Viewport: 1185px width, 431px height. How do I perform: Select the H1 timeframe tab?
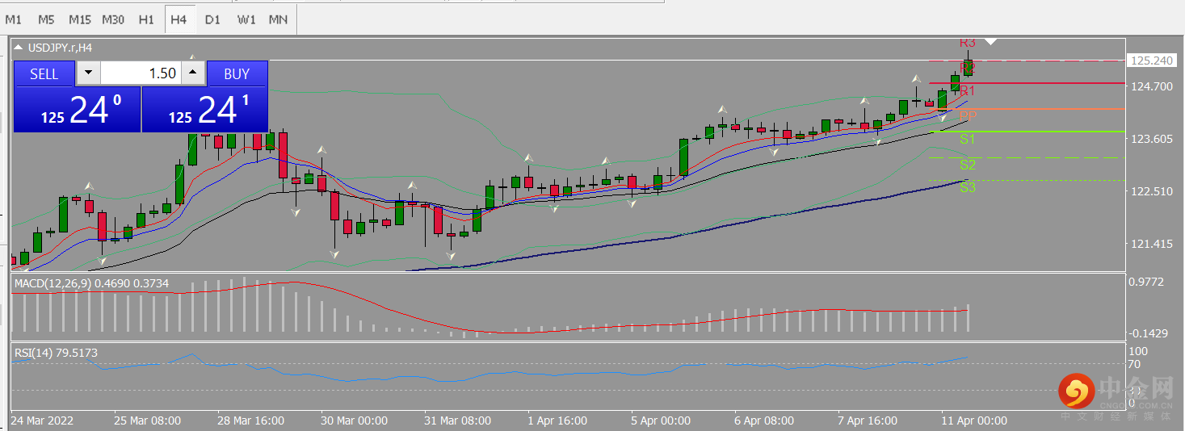tap(146, 19)
